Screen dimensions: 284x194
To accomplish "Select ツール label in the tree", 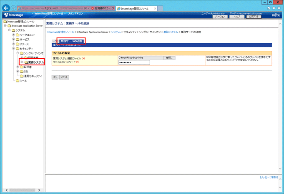I will pyautogui.click(x=23, y=81).
